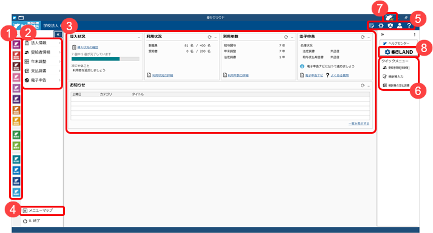Open the 受給者情報 menu

point(42,52)
